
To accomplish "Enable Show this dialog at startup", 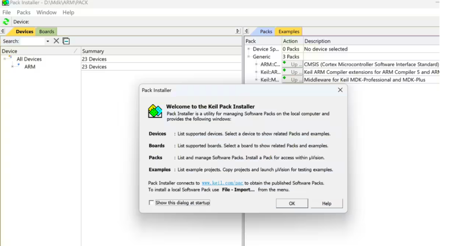I will point(151,203).
